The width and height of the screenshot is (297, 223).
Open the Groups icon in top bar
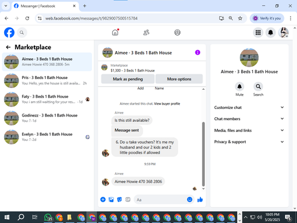pos(177,32)
